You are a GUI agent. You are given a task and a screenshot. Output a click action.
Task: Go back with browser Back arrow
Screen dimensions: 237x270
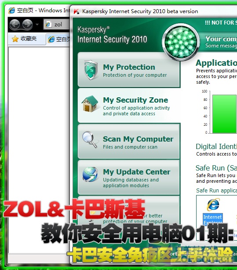point(15,24)
